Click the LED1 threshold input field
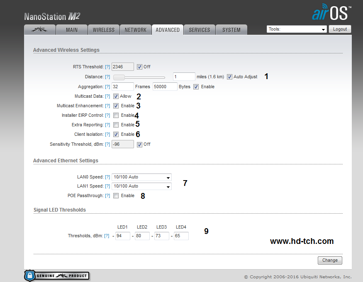Image resolution: width=363 pixels, height=282 pixels. (122, 236)
